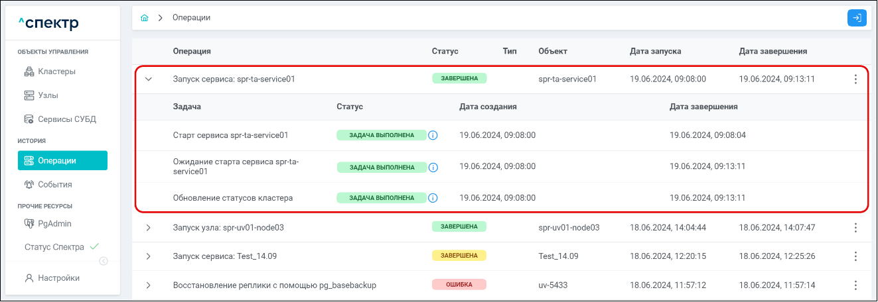Viewport: 878px width, 302px height.
Task: Open info icon for Старт сервиса task
Action: coord(433,135)
